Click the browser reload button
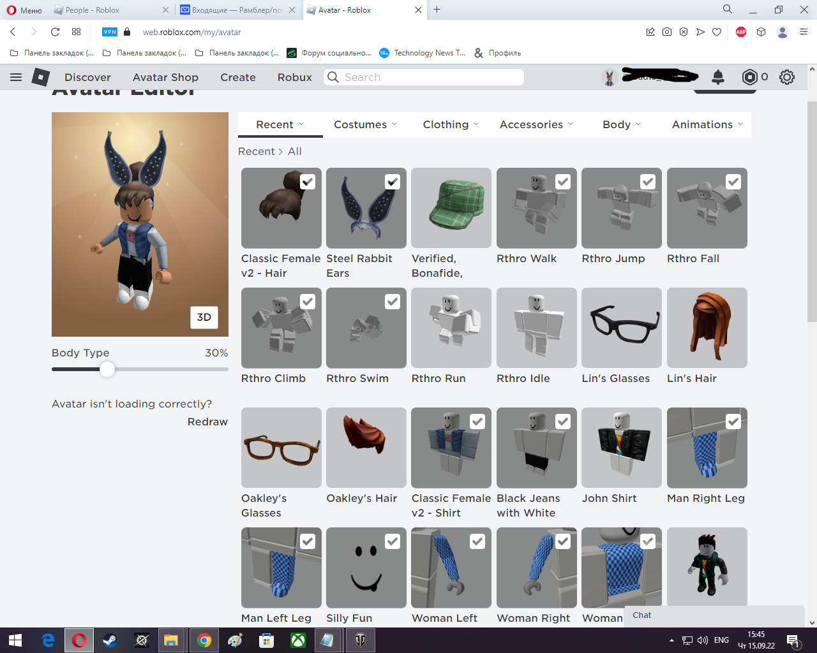This screenshot has width=817, height=653. (56, 32)
